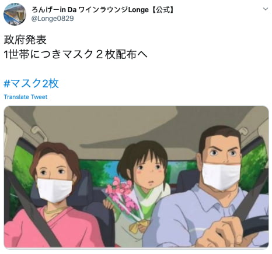Screen dimensions: 272x254
Task: Click the Translate Tweet link
Action: point(26,97)
